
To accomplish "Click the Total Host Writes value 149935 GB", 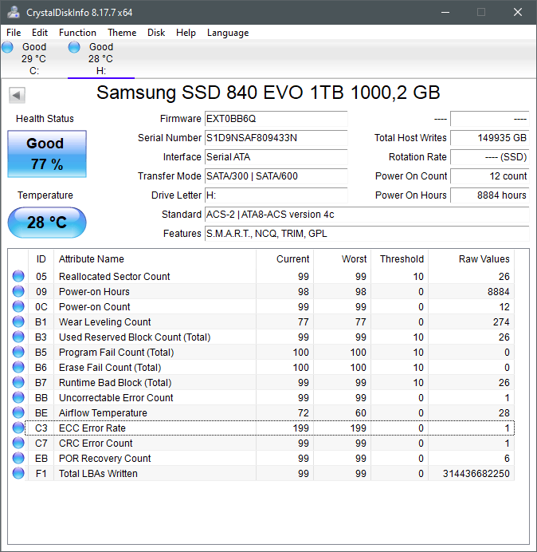I will 489,138.
